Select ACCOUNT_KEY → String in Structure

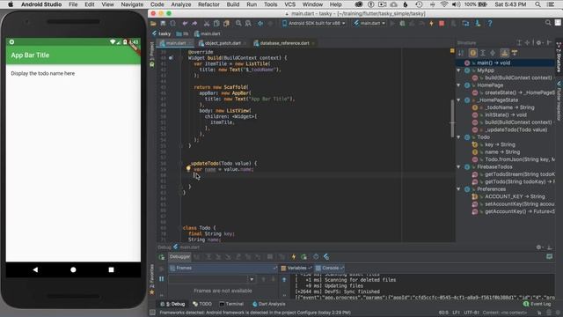(x=515, y=196)
